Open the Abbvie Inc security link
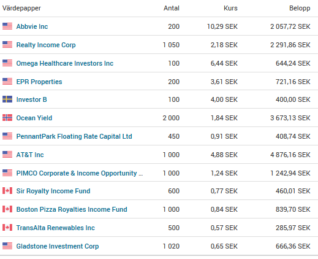 [32, 26]
